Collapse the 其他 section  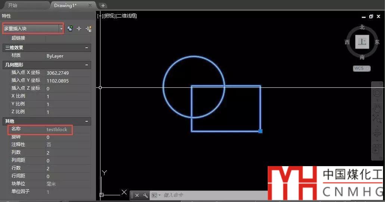pos(87,121)
